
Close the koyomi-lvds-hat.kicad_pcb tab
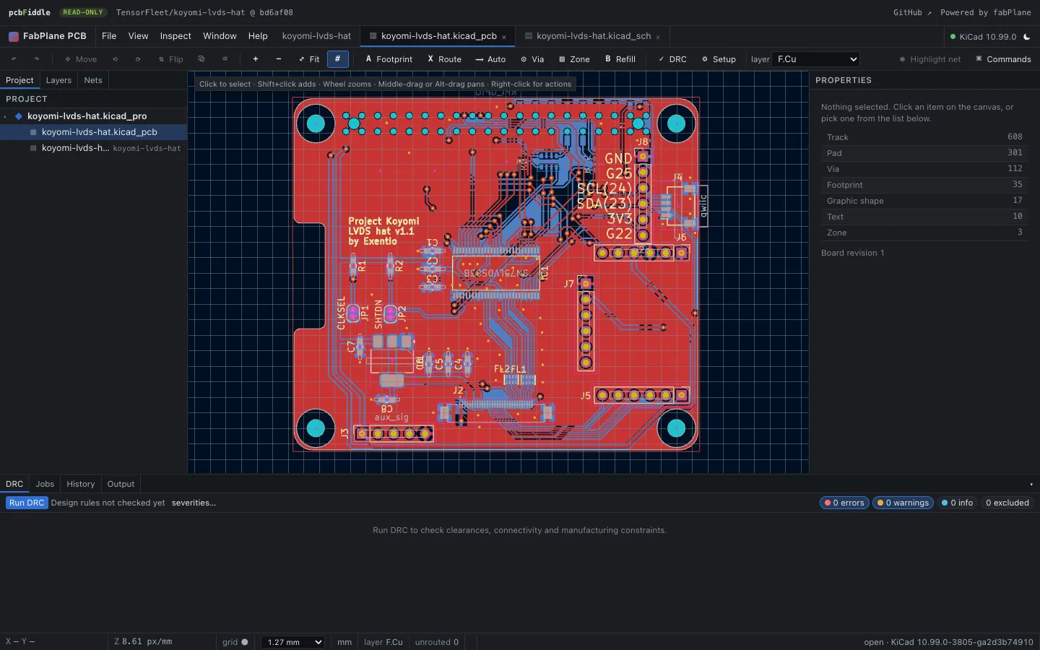click(504, 37)
